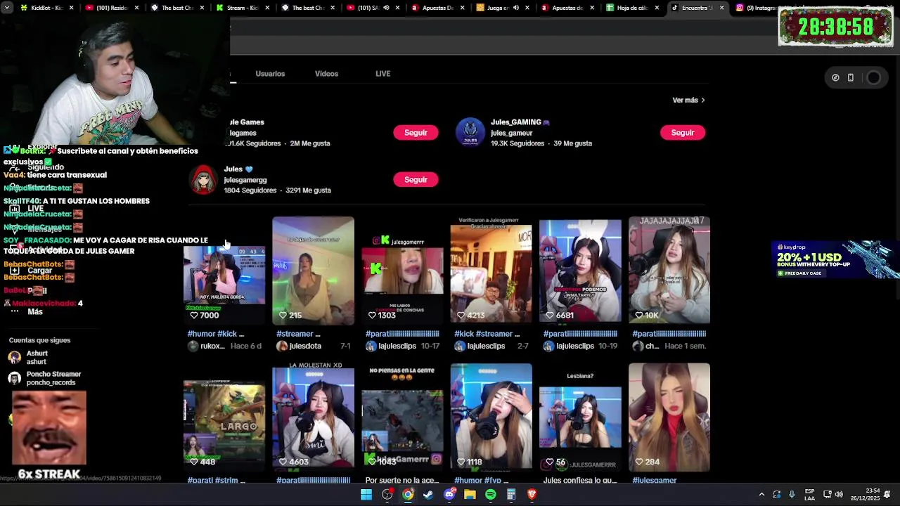This screenshot has width=900, height=506.
Task: Click the ESP LAA language indicator
Action: [x=810, y=495]
